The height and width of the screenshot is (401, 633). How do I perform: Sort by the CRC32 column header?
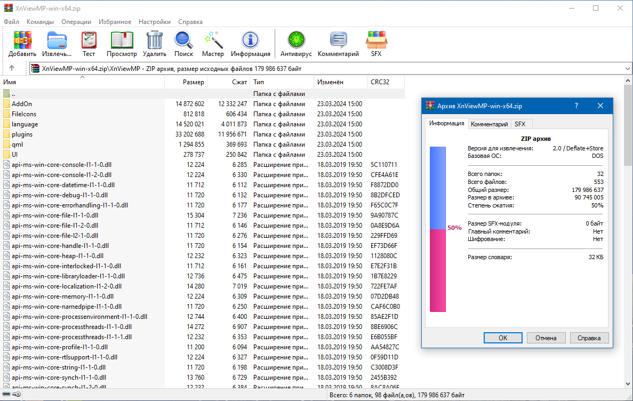pyautogui.click(x=386, y=82)
